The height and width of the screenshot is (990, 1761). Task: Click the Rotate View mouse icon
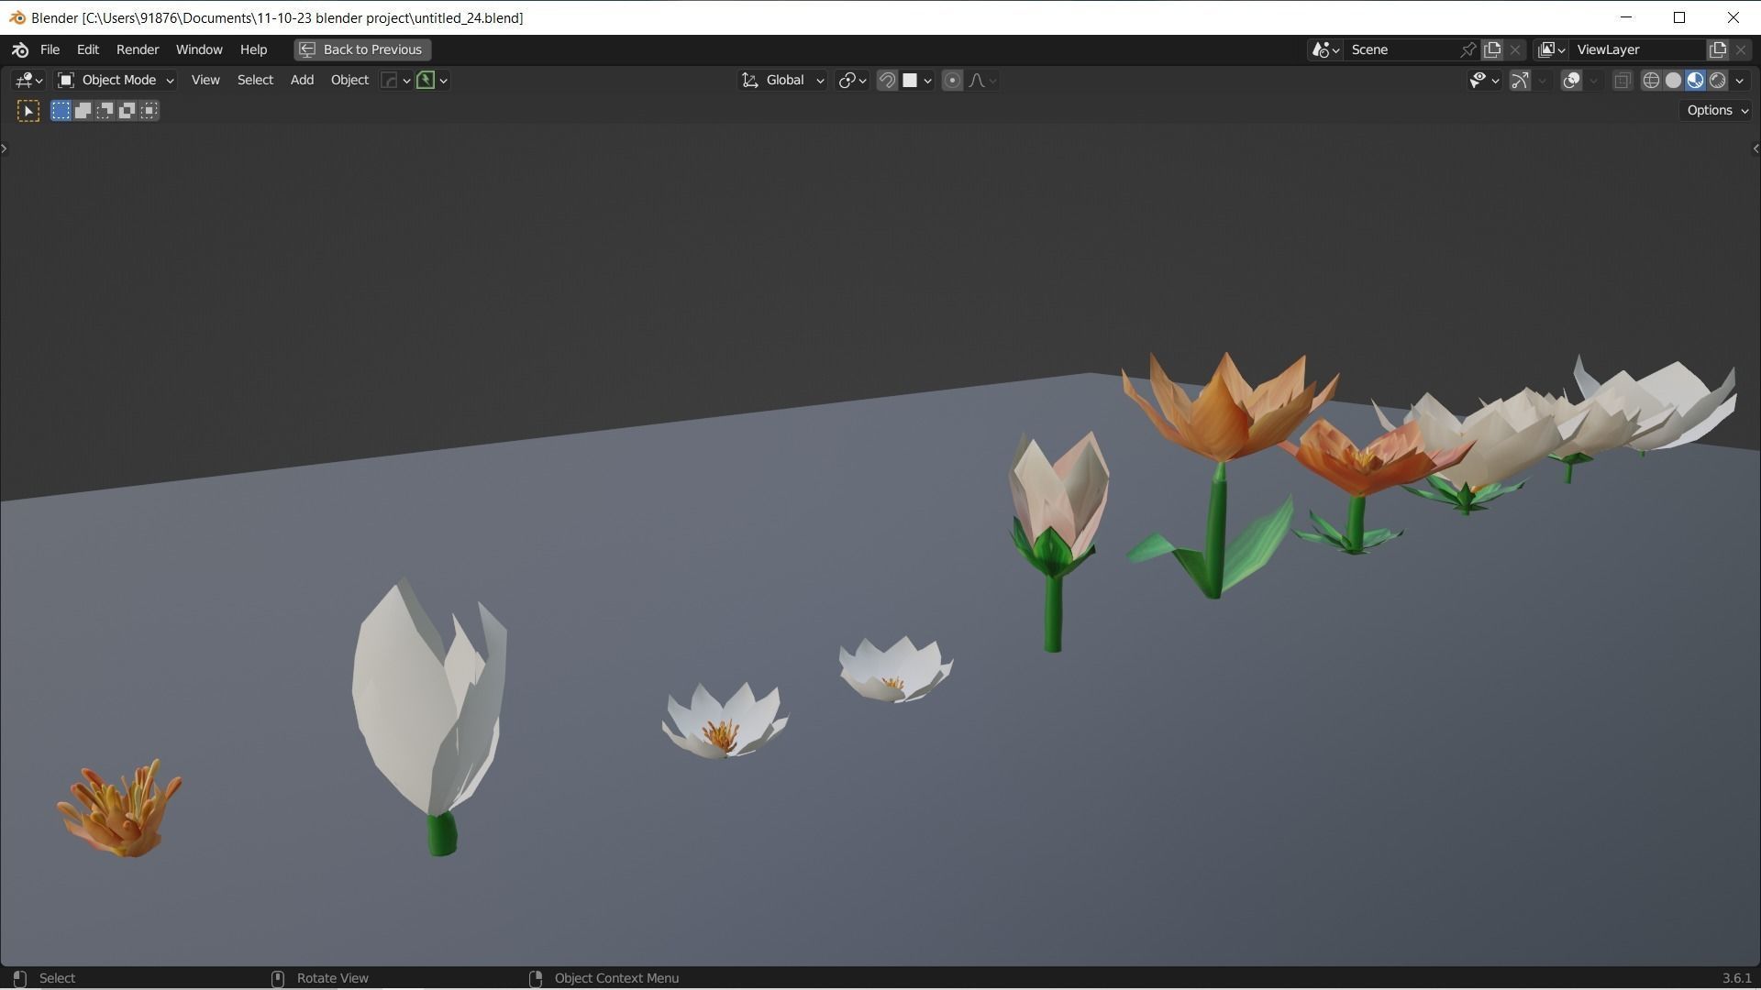(278, 978)
